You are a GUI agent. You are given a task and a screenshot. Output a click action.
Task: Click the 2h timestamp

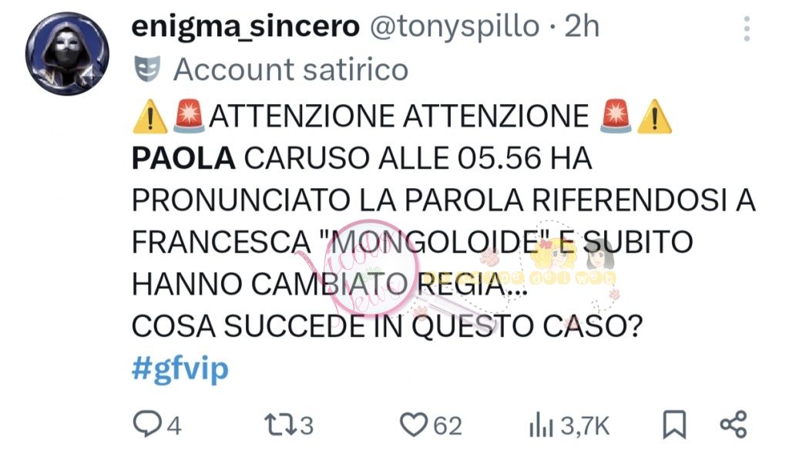[x=582, y=26]
